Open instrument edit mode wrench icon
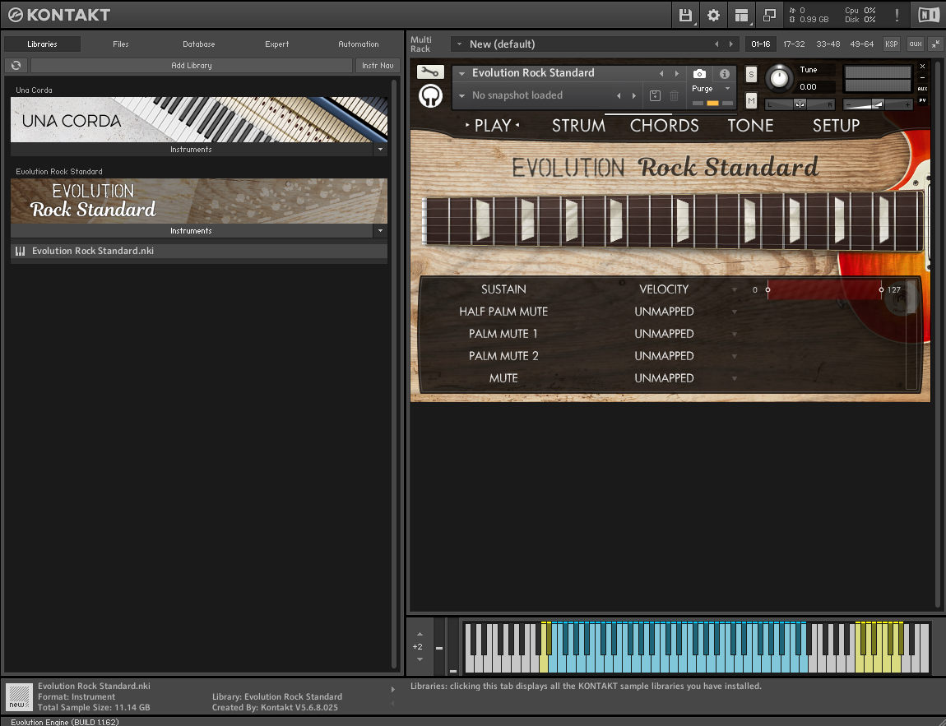946x726 pixels. (x=430, y=72)
